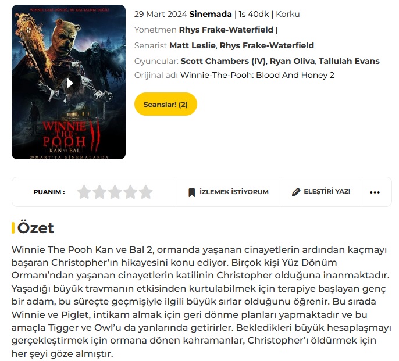The width and height of the screenshot is (399, 361).
Task: Click ELEŞTİRİ YAZ! text
Action: pyautogui.click(x=327, y=191)
